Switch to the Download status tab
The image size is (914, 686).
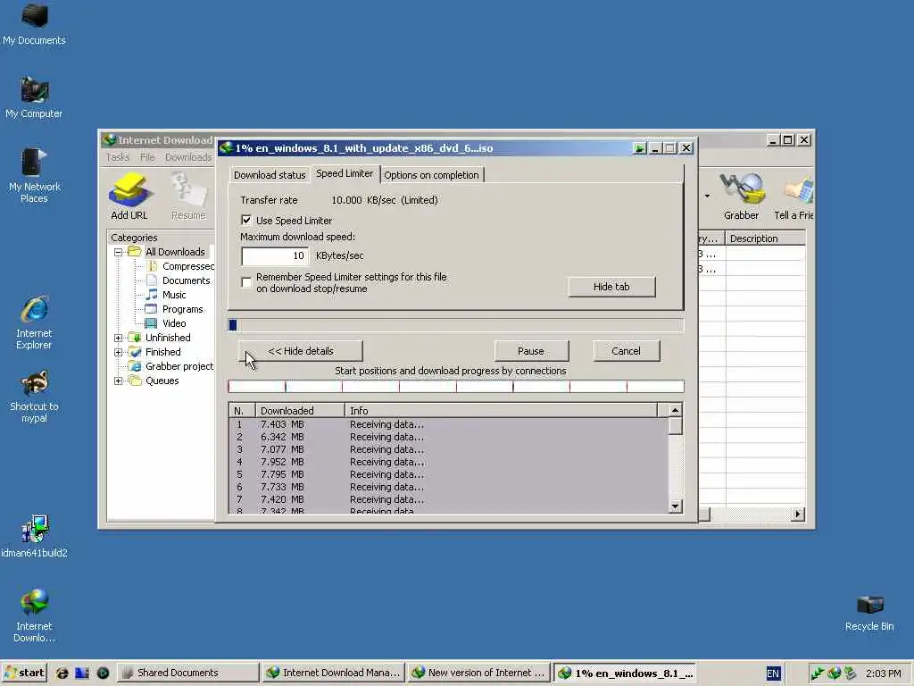(270, 175)
